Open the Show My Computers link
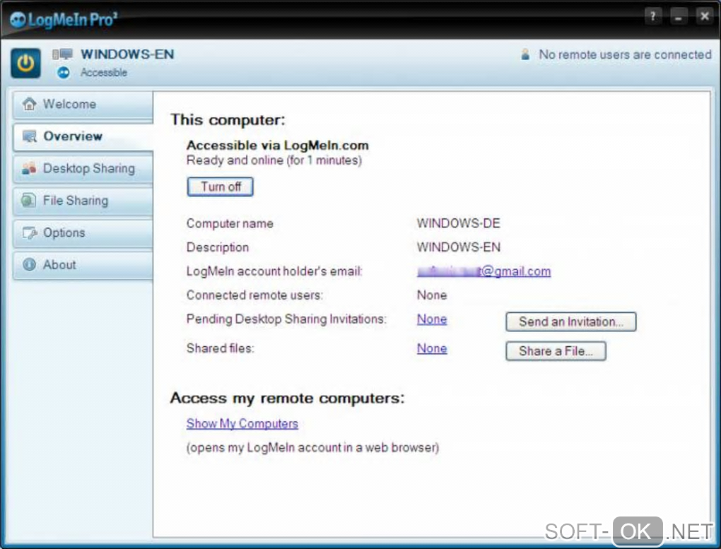This screenshot has width=721, height=549. tap(242, 423)
